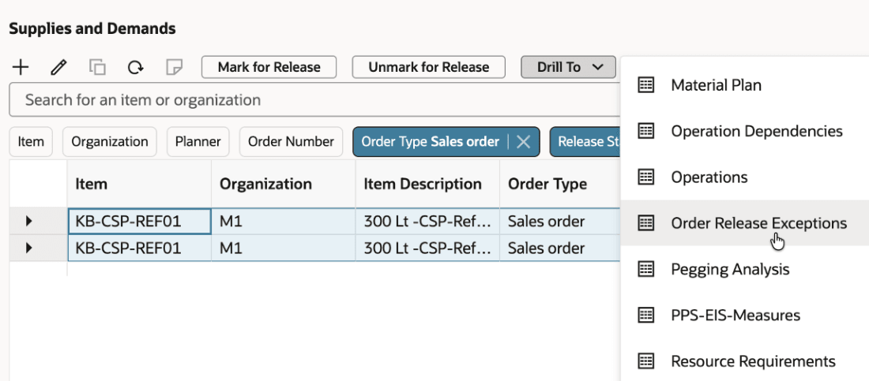Click first row Sales order cell
869x381 pixels.
(x=560, y=222)
